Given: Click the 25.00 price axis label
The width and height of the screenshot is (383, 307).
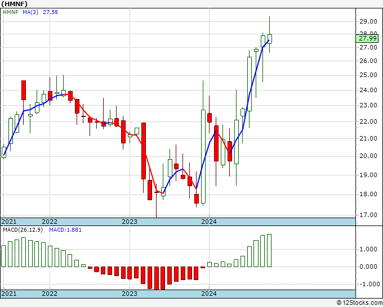Looking at the screenshot, I should (x=368, y=75).
